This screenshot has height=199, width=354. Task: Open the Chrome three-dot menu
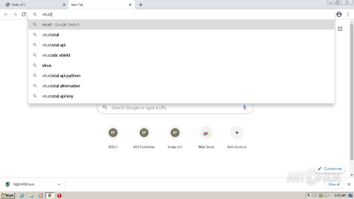[348, 14]
